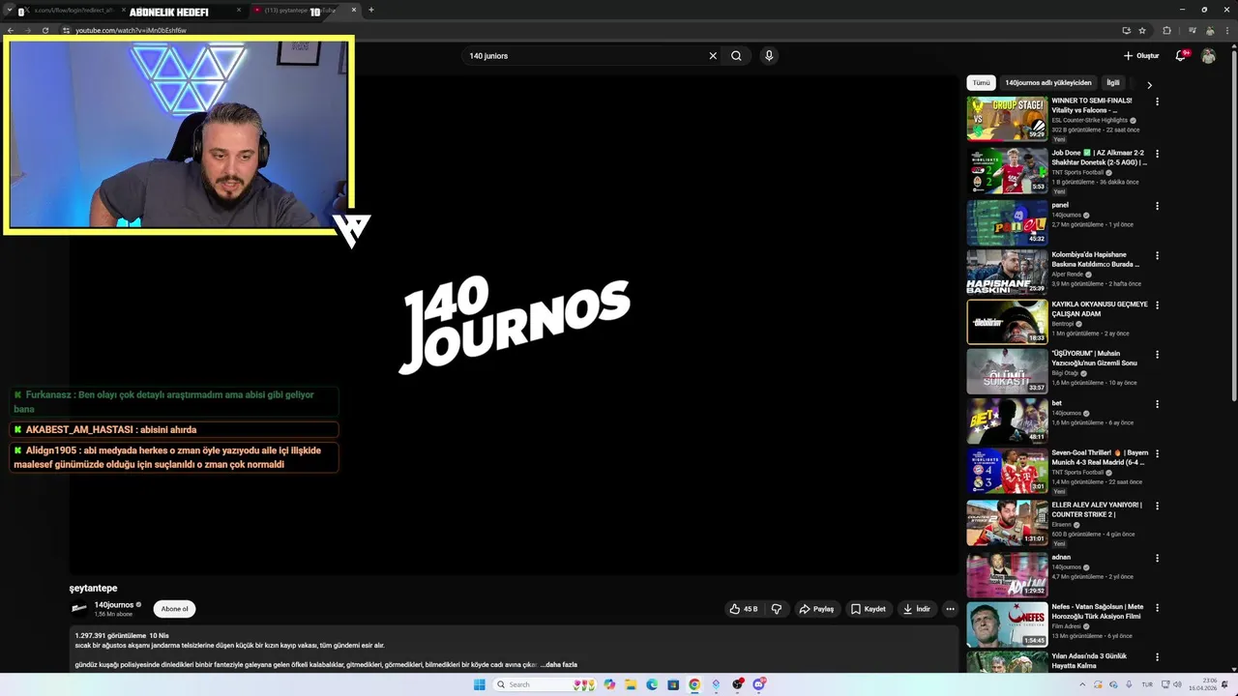Click the YouTube search magnifier button

pyautogui.click(x=736, y=56)
